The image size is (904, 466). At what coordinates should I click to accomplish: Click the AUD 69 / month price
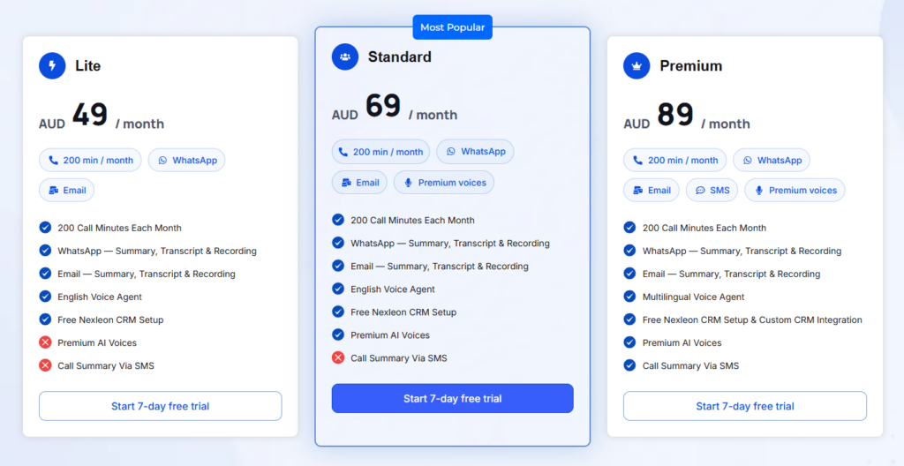point(395,108)
